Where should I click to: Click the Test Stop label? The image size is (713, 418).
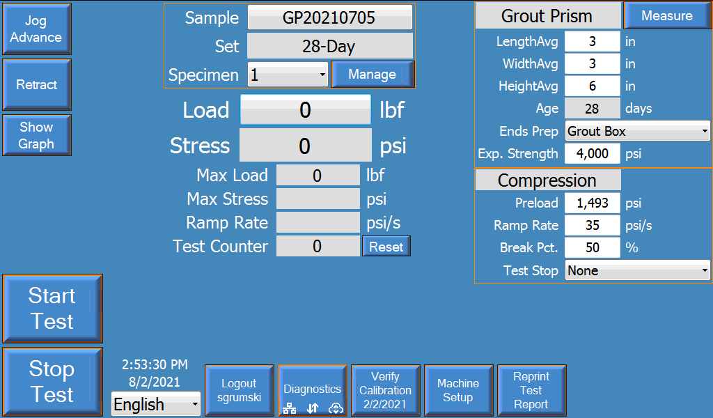(x=531, y=270)
